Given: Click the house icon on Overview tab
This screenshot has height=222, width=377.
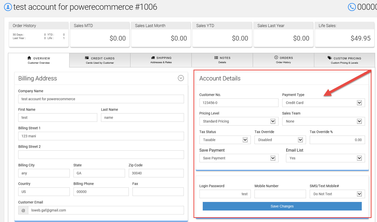Looking at the screenshot, I should tap(29, 58).
